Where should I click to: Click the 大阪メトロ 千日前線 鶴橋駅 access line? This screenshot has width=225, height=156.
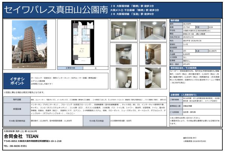[x=135, y=10]
